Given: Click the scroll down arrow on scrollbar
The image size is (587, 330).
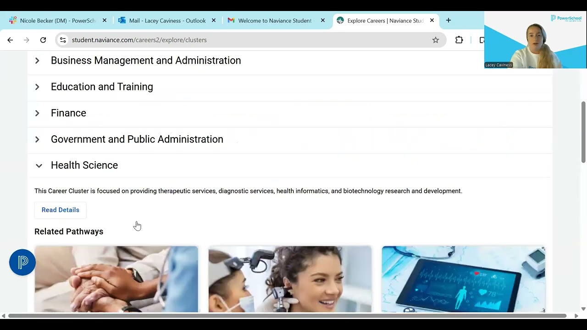Looking at the screenshot, I should tap(583, 309).
